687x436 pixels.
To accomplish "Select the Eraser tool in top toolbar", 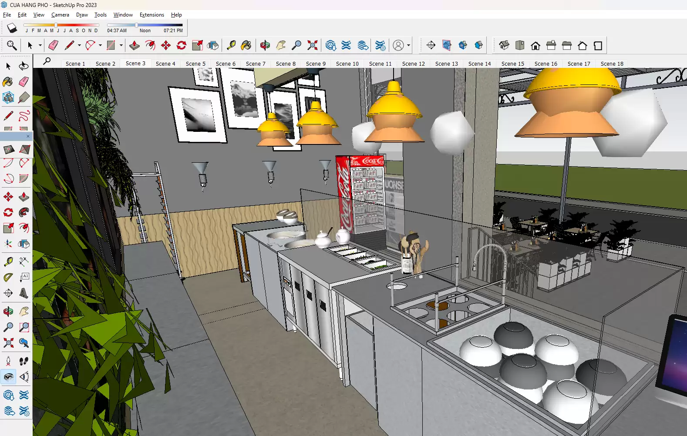I will click(53, 45).
